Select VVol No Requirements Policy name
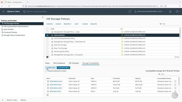Image resolution: width=182 pixels, height=102 pixels. click(x=64, y=39)
